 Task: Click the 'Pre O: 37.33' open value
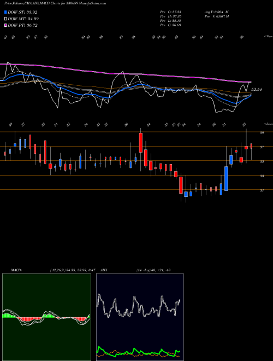click(170, 12)
